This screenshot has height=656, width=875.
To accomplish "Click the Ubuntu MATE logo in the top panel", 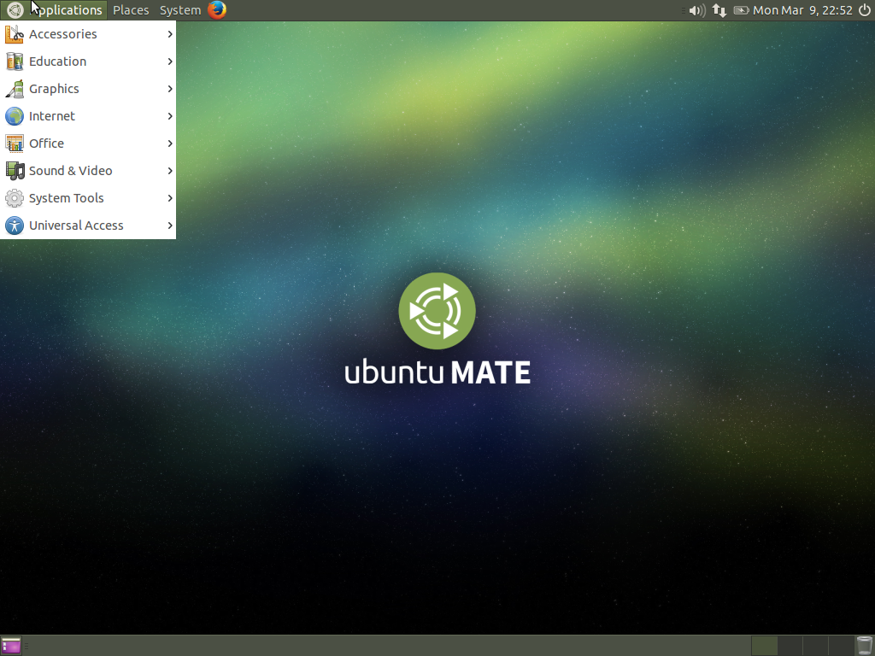I will tap(15, 10).
